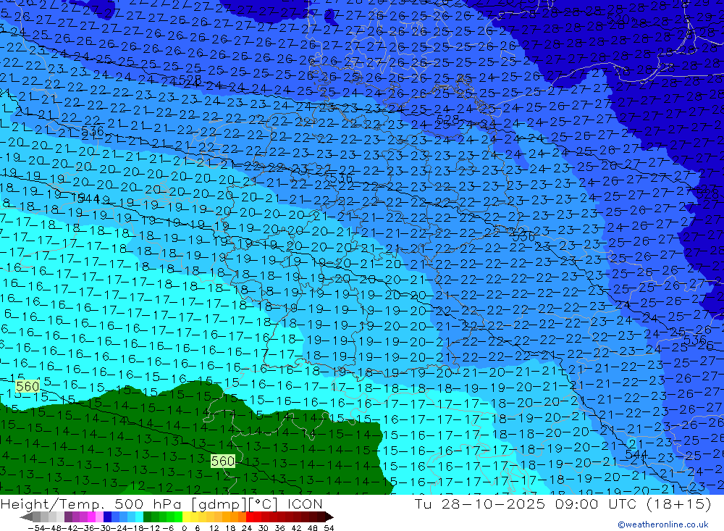Click the cyan legend swatch near -18
Image resolution: width=724 pixels, height=531 pixels.
pos(140,517)
